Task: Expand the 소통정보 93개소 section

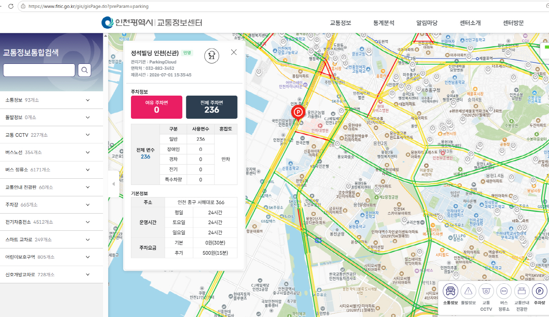Action: pyautogui.click(x=51, y=100)
